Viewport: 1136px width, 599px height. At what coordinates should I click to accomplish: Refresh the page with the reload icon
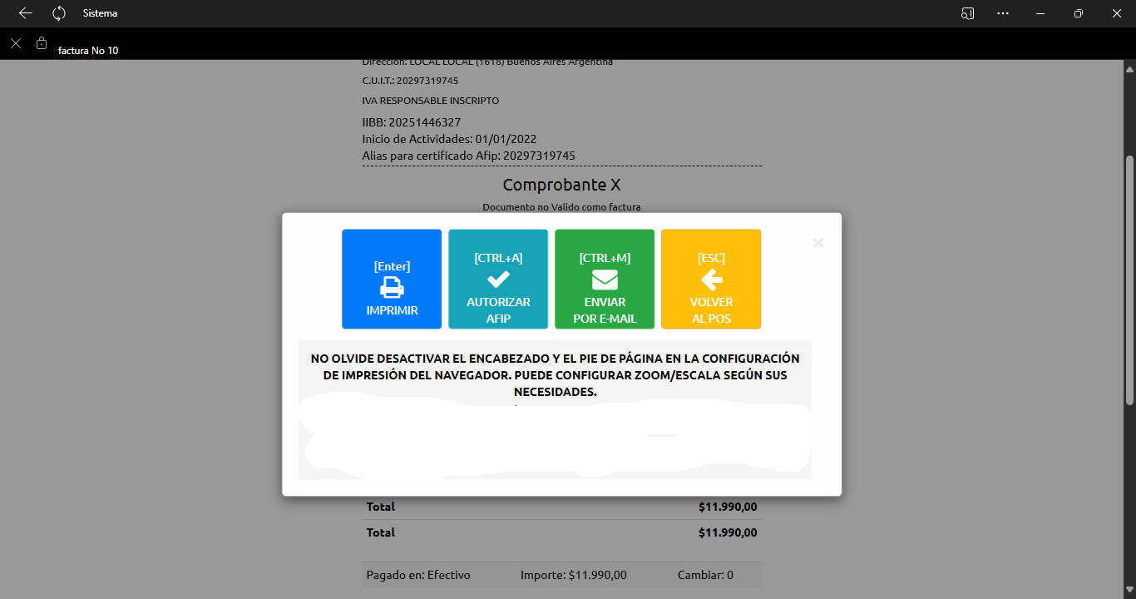[x=58, y=13]
